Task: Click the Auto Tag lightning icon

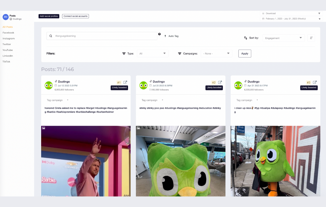Action: [x=165, y=36]
